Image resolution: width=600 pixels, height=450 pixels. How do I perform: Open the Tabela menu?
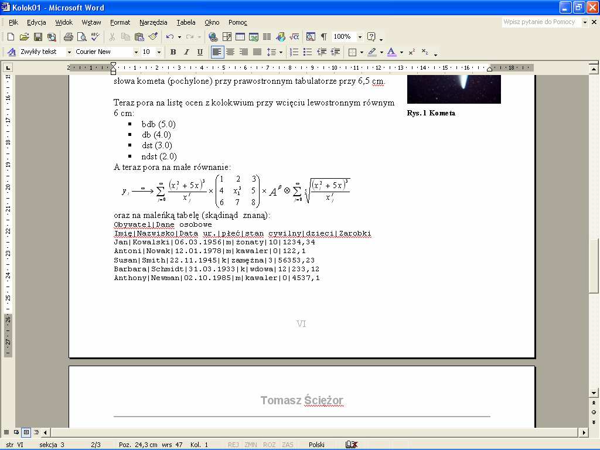186,22
